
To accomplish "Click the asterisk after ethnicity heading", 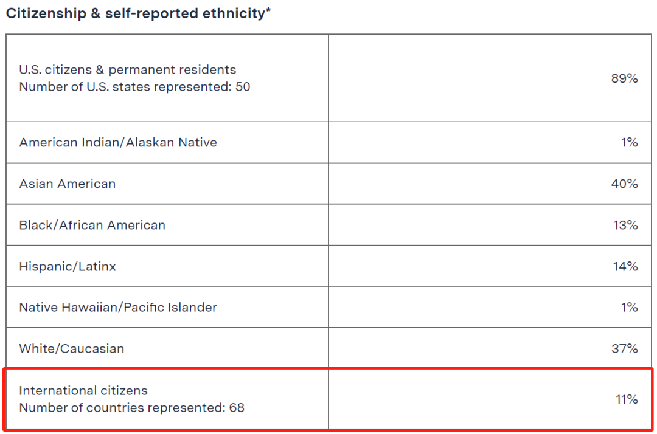I will point(268,10).
